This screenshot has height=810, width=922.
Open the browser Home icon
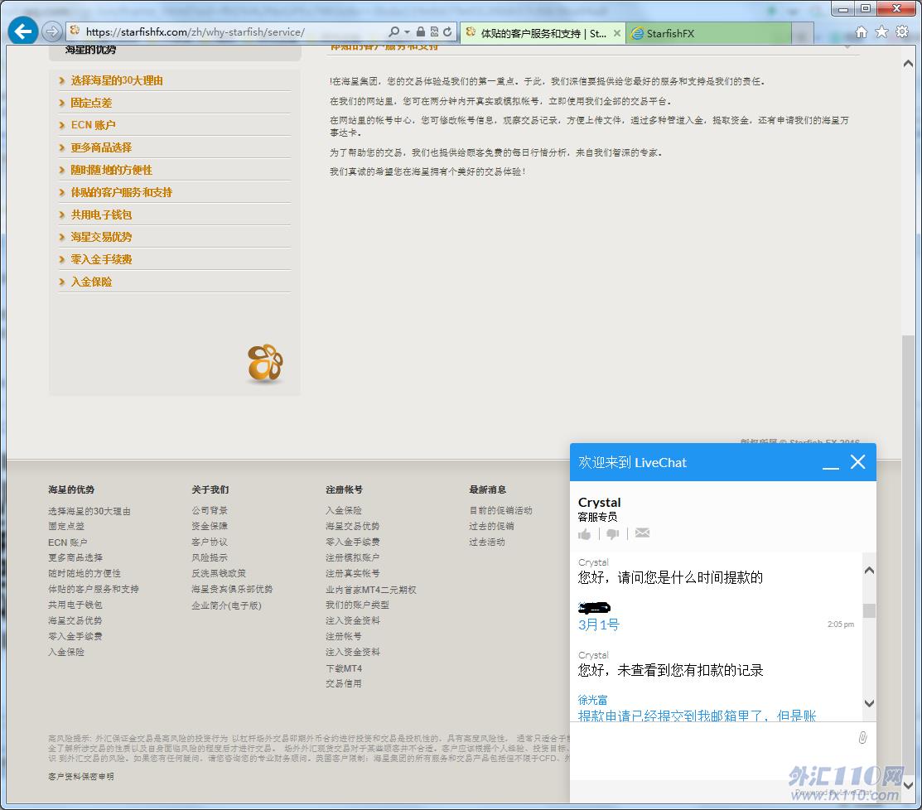point(861,31)
